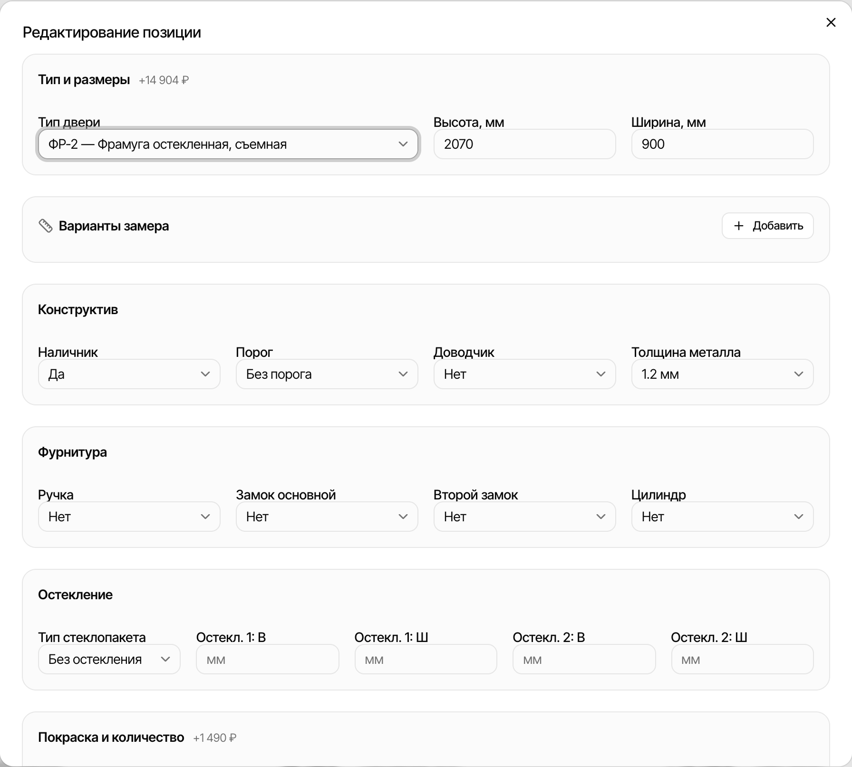Open the Ручка dropdown
This screenshot has width=852, height=767.
pyautogui.click(x=129, y=517)
